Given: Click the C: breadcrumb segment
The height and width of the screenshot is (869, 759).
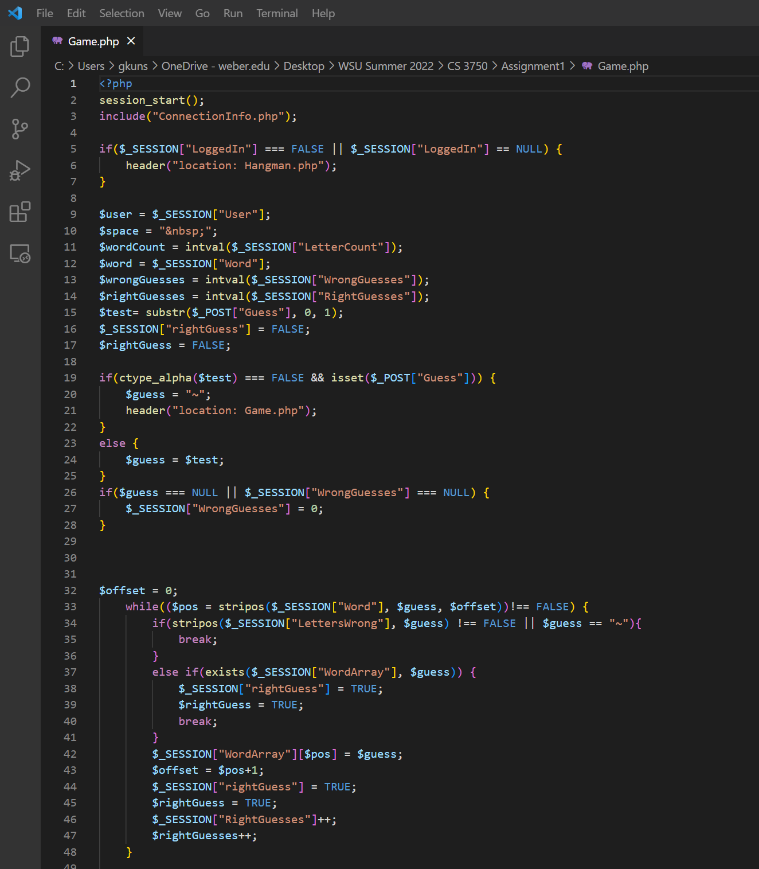Looking at the screenshot, I should (x=59, y=66).
